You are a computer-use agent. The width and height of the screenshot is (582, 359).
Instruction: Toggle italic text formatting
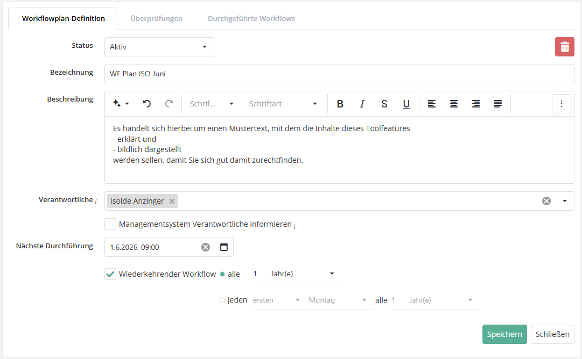(x=362, y=104)
